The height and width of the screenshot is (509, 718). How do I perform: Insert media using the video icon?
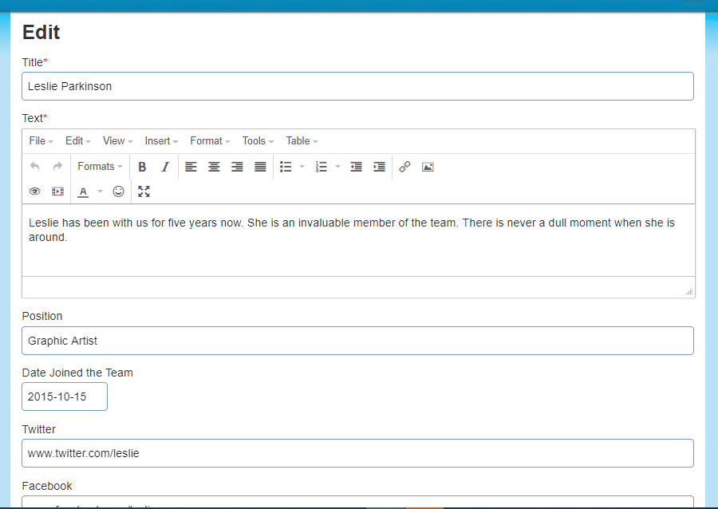[57, 191]
